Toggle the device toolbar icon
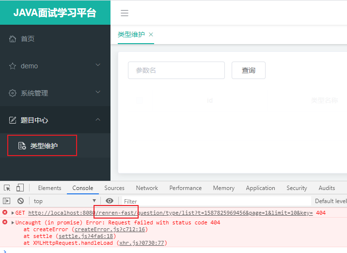The width and height of the screenshot is (347, 253). click(20, 188)
